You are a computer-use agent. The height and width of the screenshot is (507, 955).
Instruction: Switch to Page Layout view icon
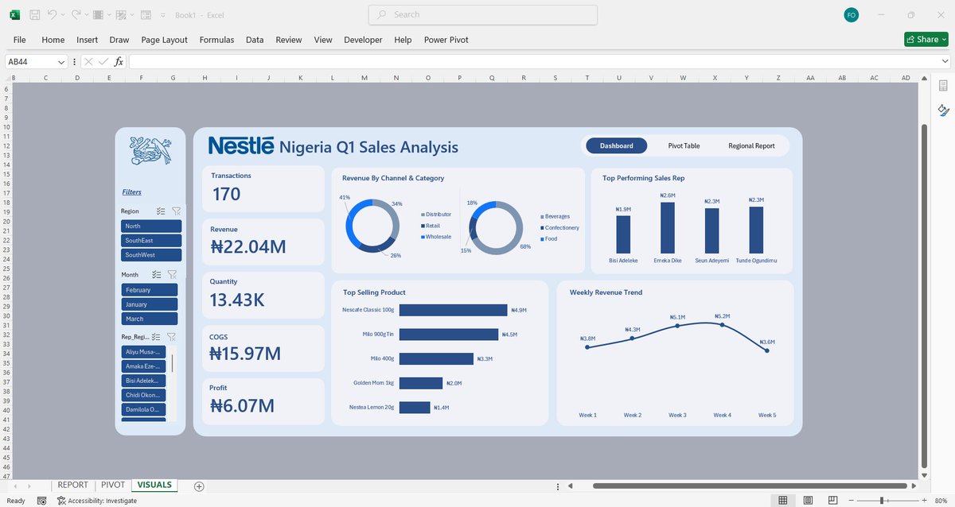coord(808,501)
